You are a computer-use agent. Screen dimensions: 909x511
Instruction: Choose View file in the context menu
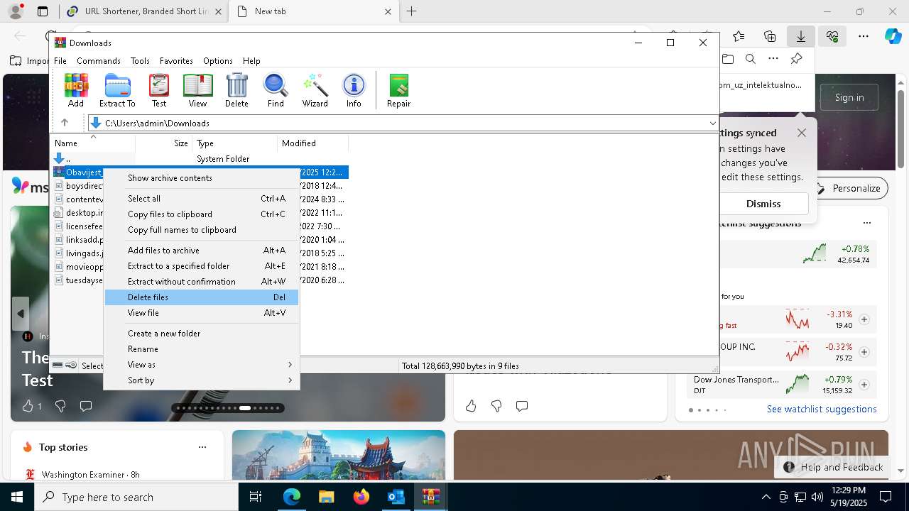202,313
